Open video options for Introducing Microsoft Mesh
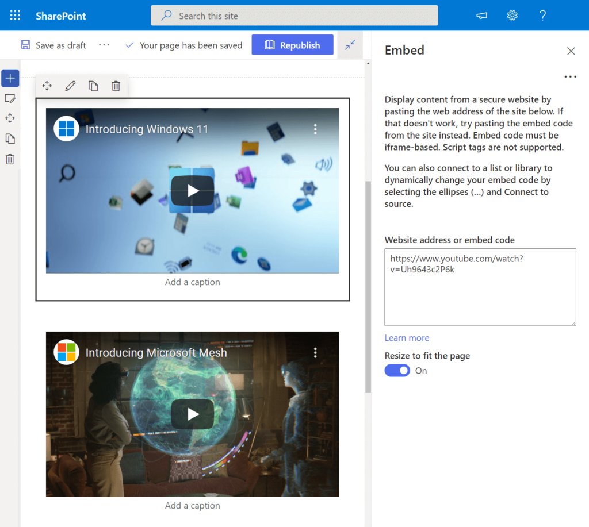 (x=315, y=352)
